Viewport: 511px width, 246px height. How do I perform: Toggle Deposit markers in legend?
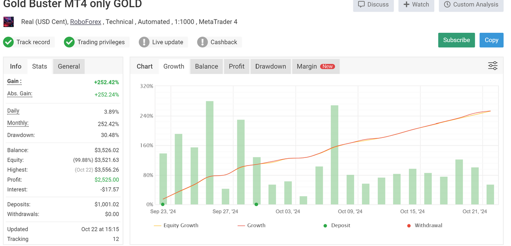(x=336, y=226)
